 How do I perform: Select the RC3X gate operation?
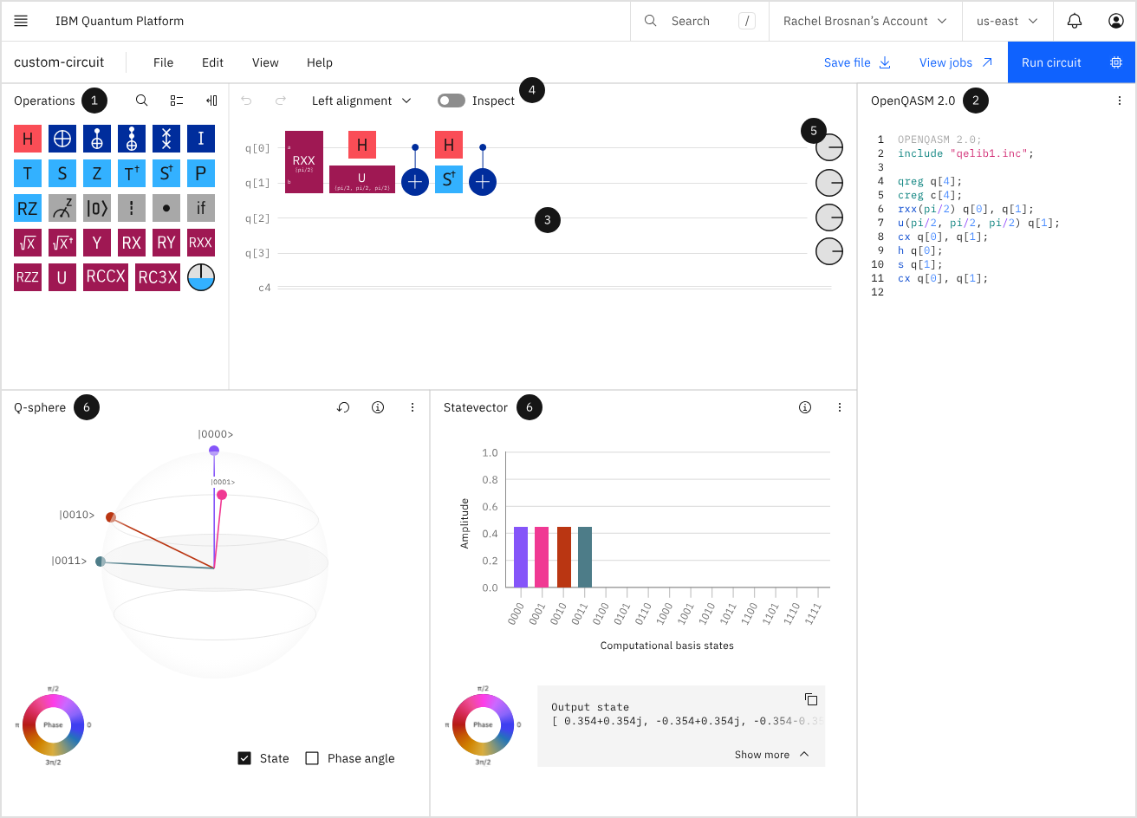click(158, 277)
